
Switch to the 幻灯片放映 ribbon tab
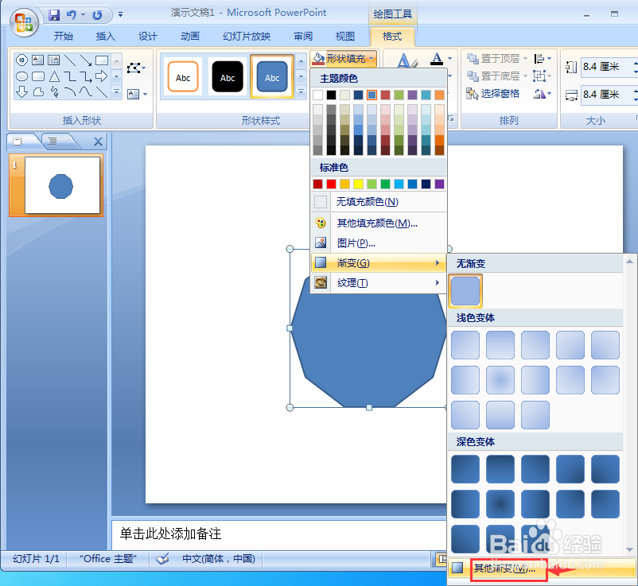click(x=247, y=37)
